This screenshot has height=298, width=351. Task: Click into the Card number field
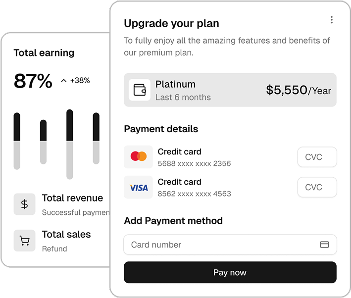point(230,245)
